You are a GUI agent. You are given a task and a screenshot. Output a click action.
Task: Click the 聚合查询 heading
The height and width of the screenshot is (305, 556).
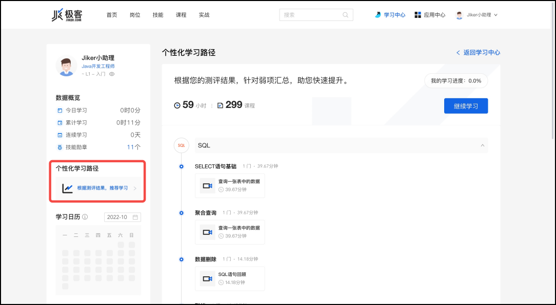point(206,213)
